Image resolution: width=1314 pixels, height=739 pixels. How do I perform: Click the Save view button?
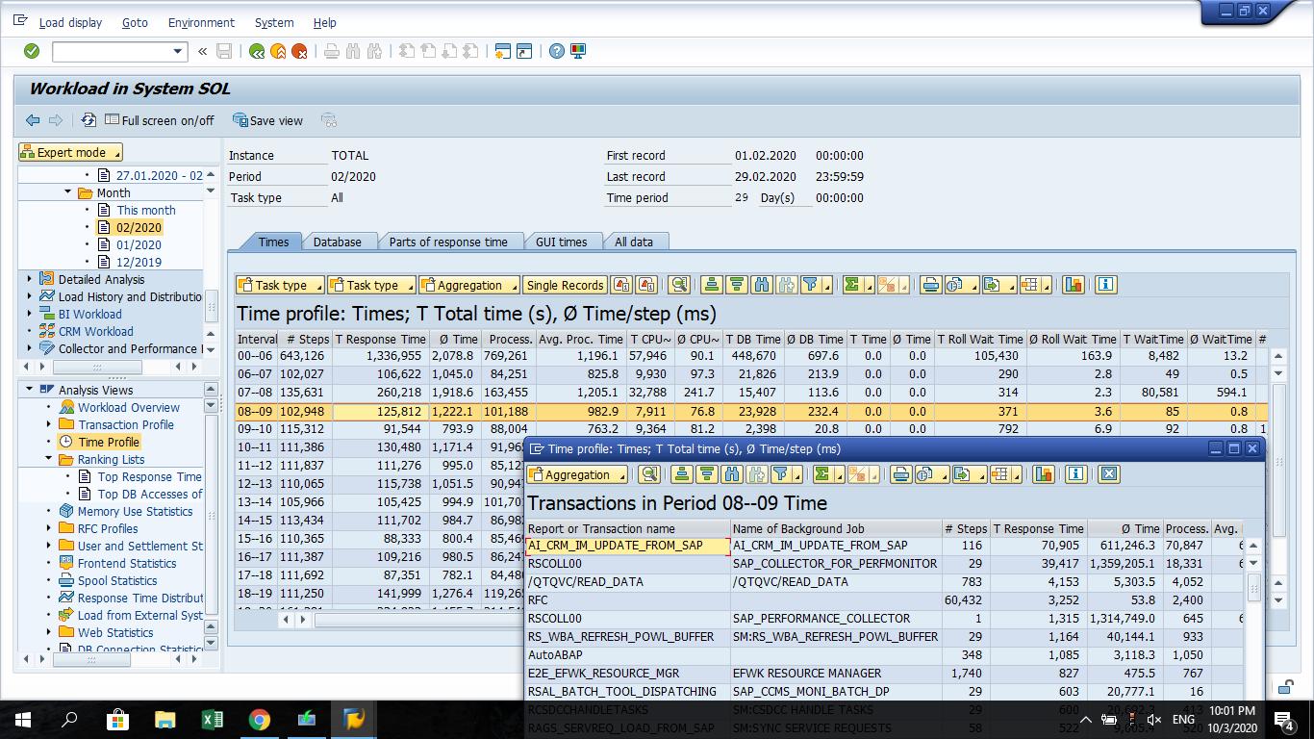[x=268, y=120]
